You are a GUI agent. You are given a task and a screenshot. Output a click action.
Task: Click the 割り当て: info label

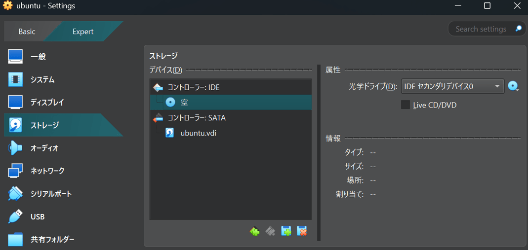pos(350,194)
